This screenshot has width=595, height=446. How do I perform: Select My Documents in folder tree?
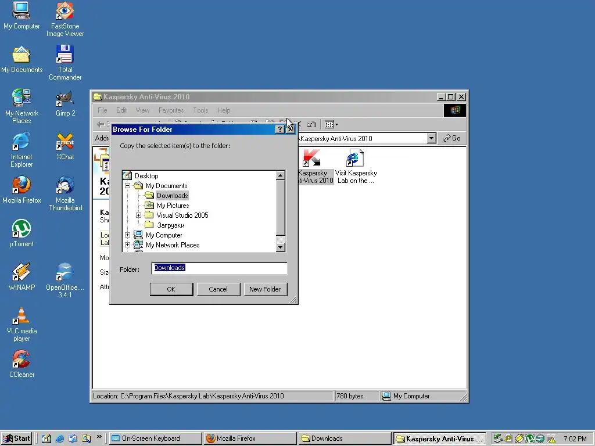tap(167, 186)
